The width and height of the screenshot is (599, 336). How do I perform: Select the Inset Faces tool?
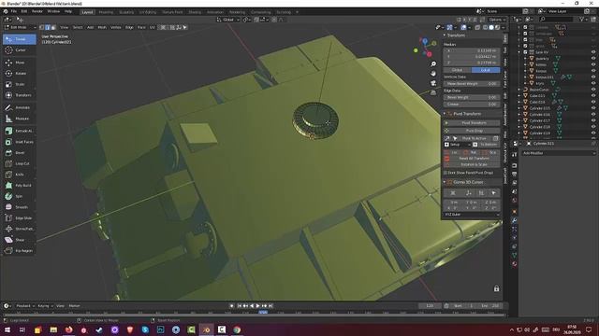click(x=19, y=142)
